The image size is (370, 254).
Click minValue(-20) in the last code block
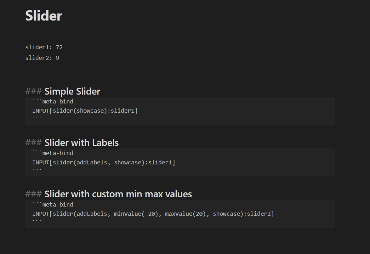pos(136,214)
